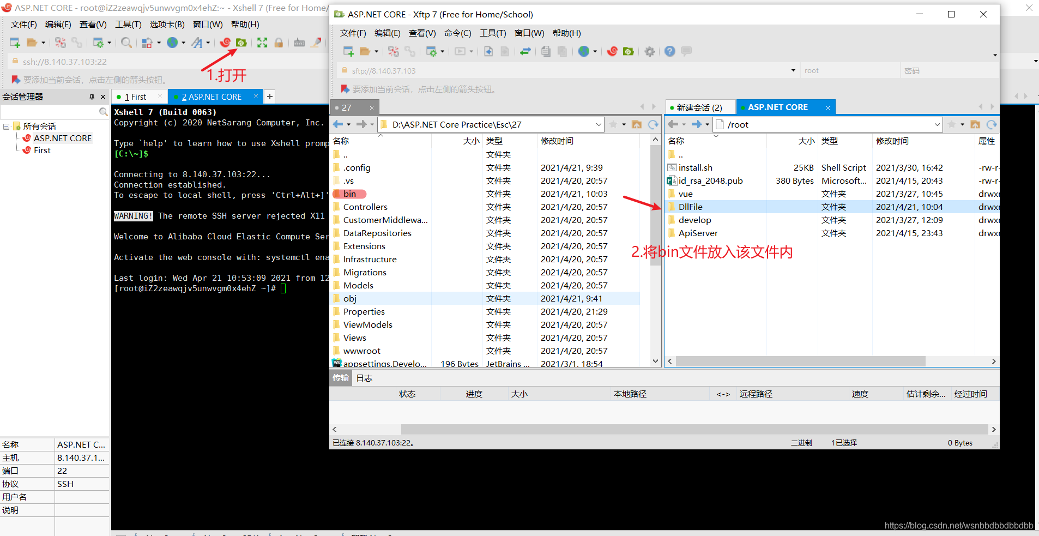
Task: Click the green Xftp icon in Xftp toolbar
Action: (x=629, y=51)
